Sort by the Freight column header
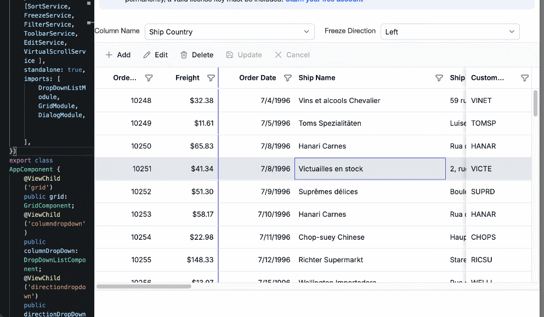This screenshot has width=544, height=317. 187,78
